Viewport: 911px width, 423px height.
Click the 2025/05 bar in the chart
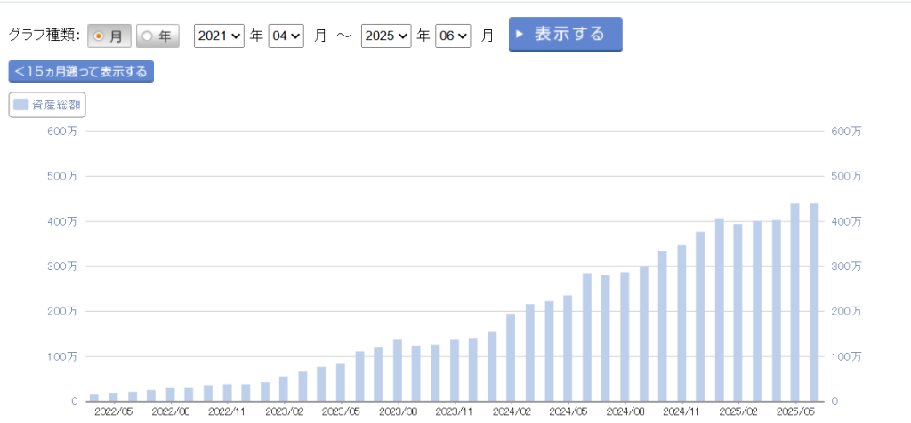794,302
